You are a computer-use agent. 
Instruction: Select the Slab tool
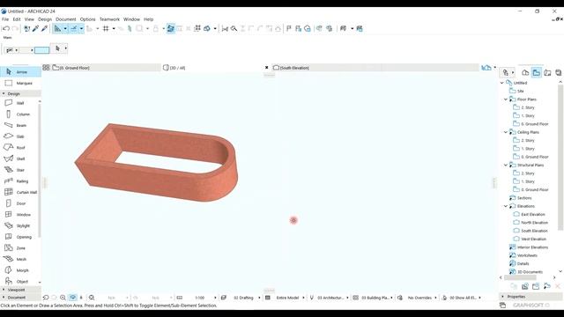[x=19, y=136]
